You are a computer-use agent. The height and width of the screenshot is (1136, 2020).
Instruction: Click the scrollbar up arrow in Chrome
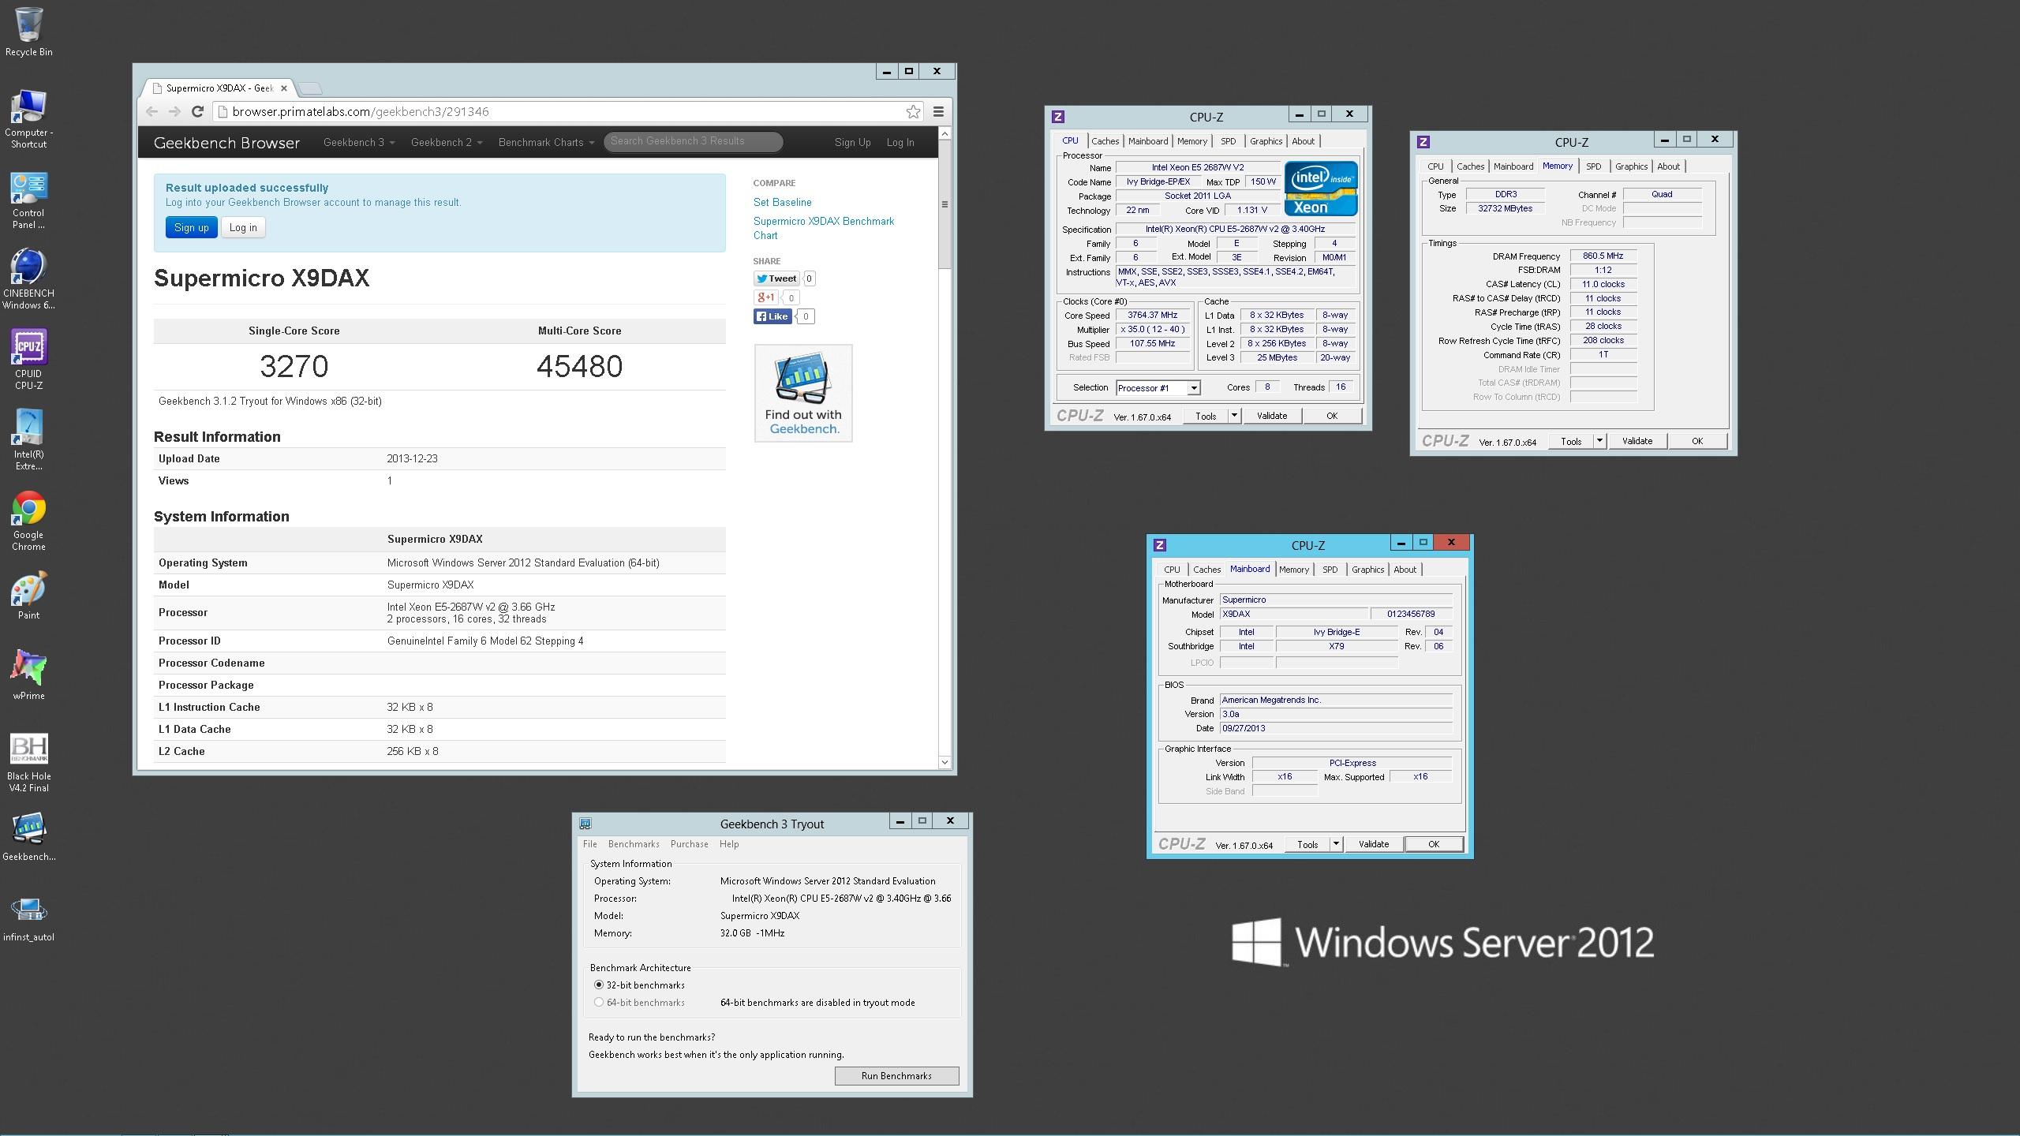(x=945, y=134)
